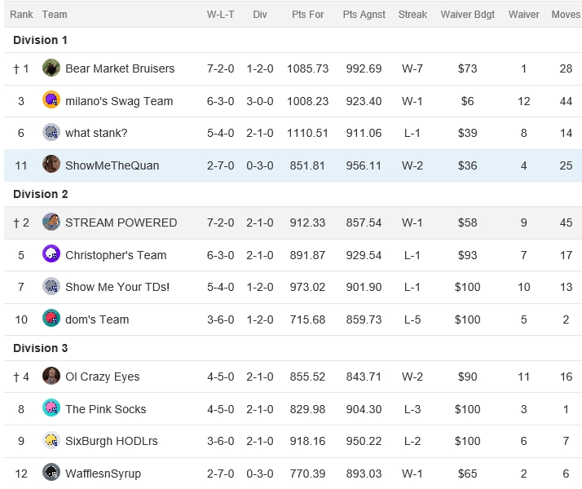
Task: Click Ol Crazy Eyes avatar photo
Action: pos(51,377)
